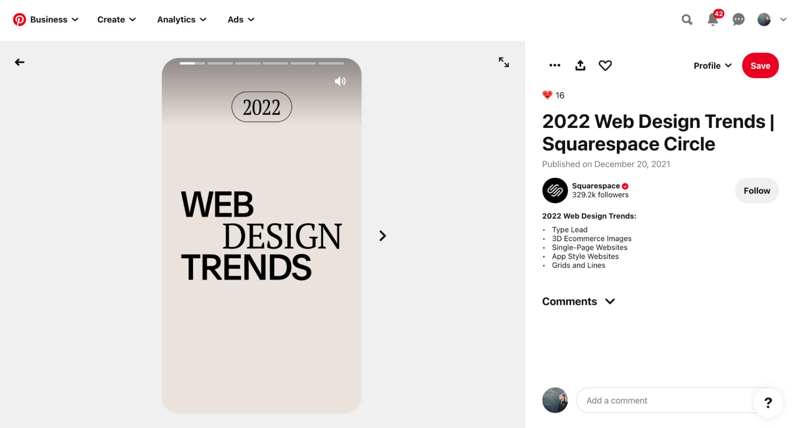Open notifications with 42 alerts
This screenshot has height=428, width=792.
point(713,20)
